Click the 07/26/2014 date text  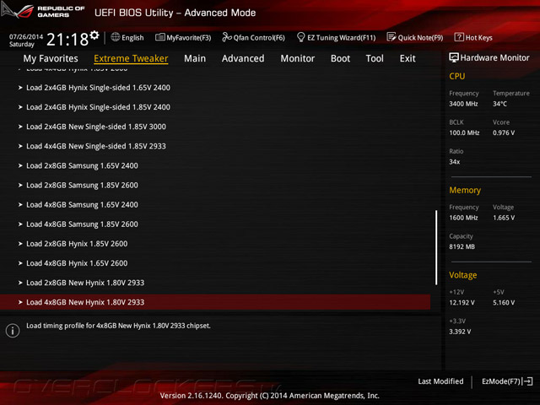26,36
